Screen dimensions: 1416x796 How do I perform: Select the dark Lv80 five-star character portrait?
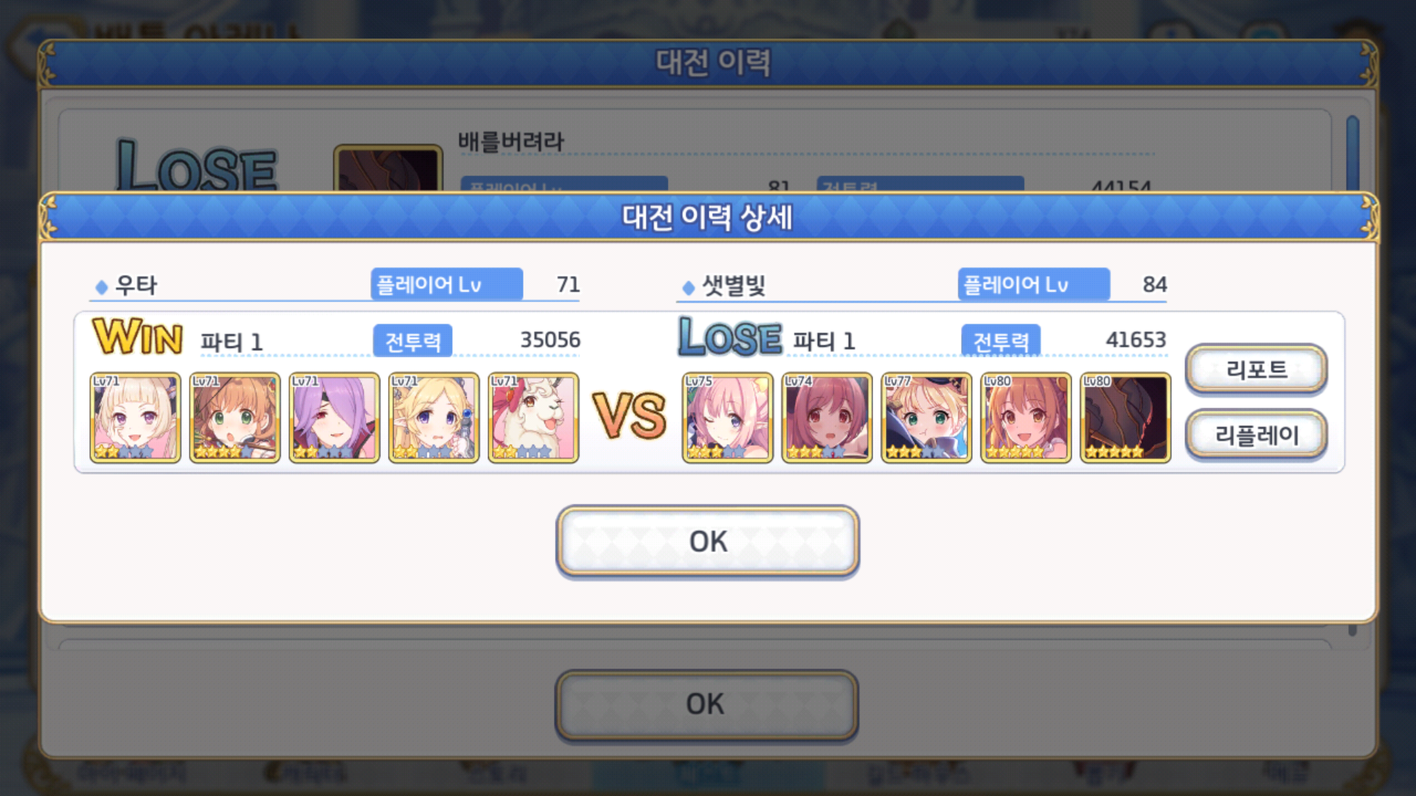pyautogui.click(x=1125, y=417)
